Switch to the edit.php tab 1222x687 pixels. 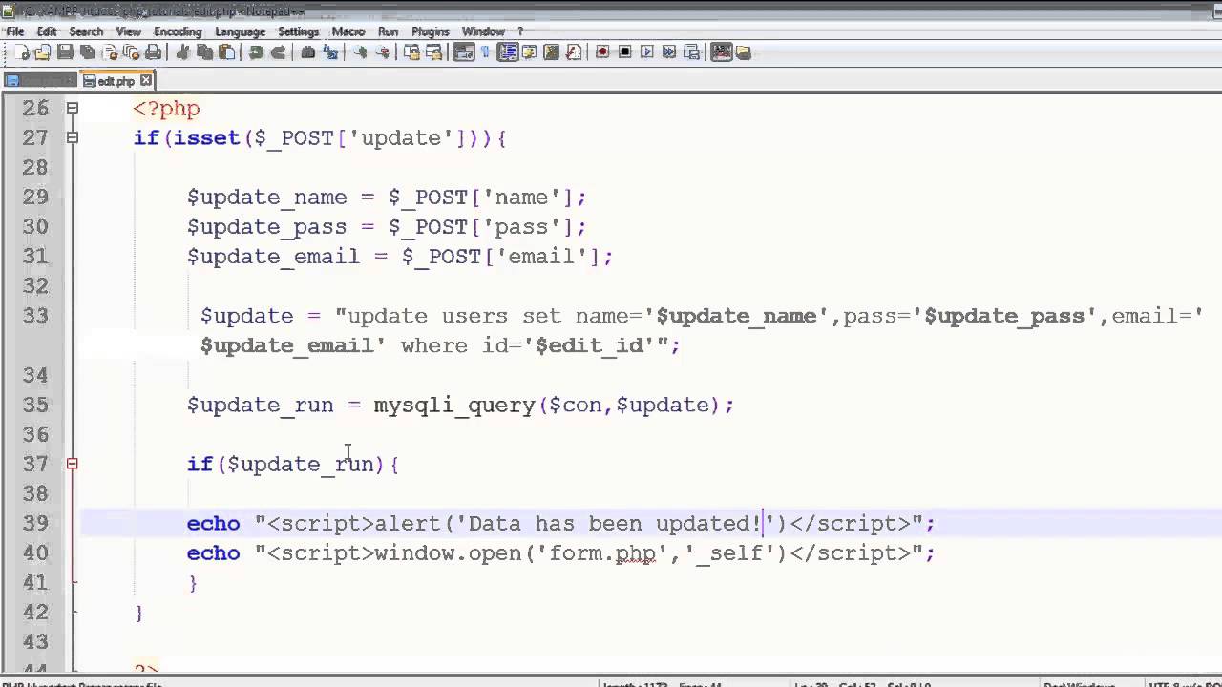116,81
